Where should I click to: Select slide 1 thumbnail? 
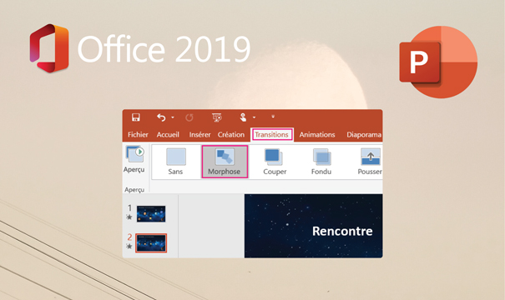[151, 214]
